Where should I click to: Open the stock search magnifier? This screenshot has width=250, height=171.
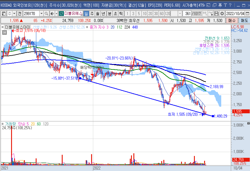[46, 14]
